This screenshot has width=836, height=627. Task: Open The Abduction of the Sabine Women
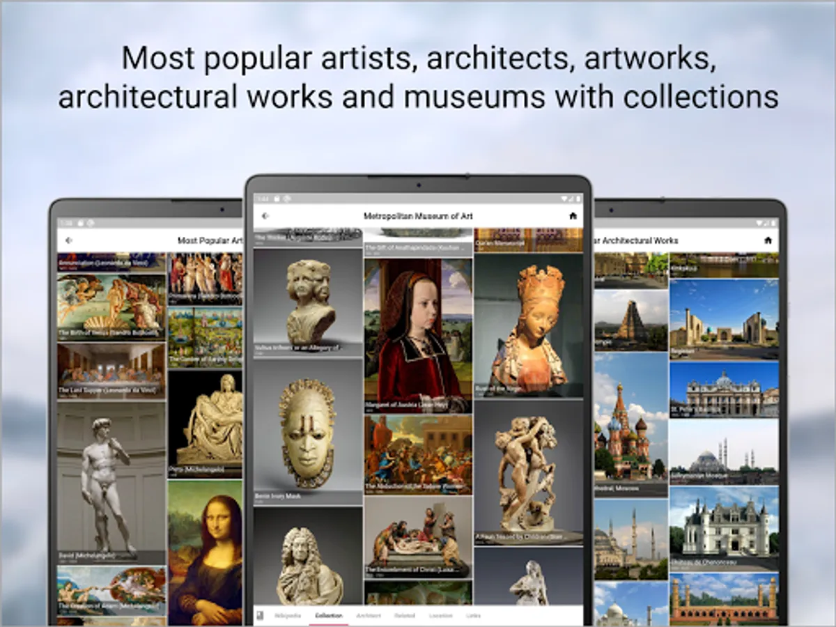(418, 454)
